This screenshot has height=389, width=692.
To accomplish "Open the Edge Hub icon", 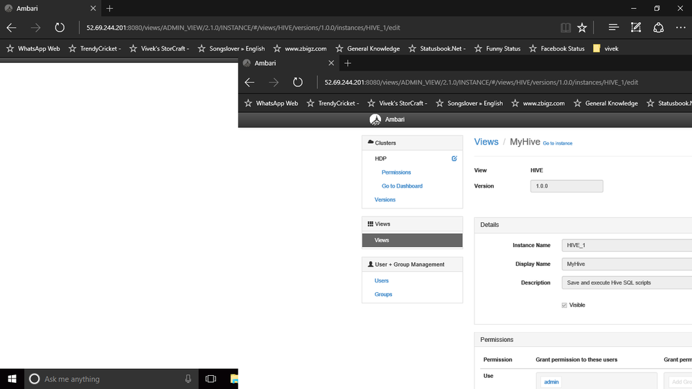I will pyautogui.click(x=614, y=28).
